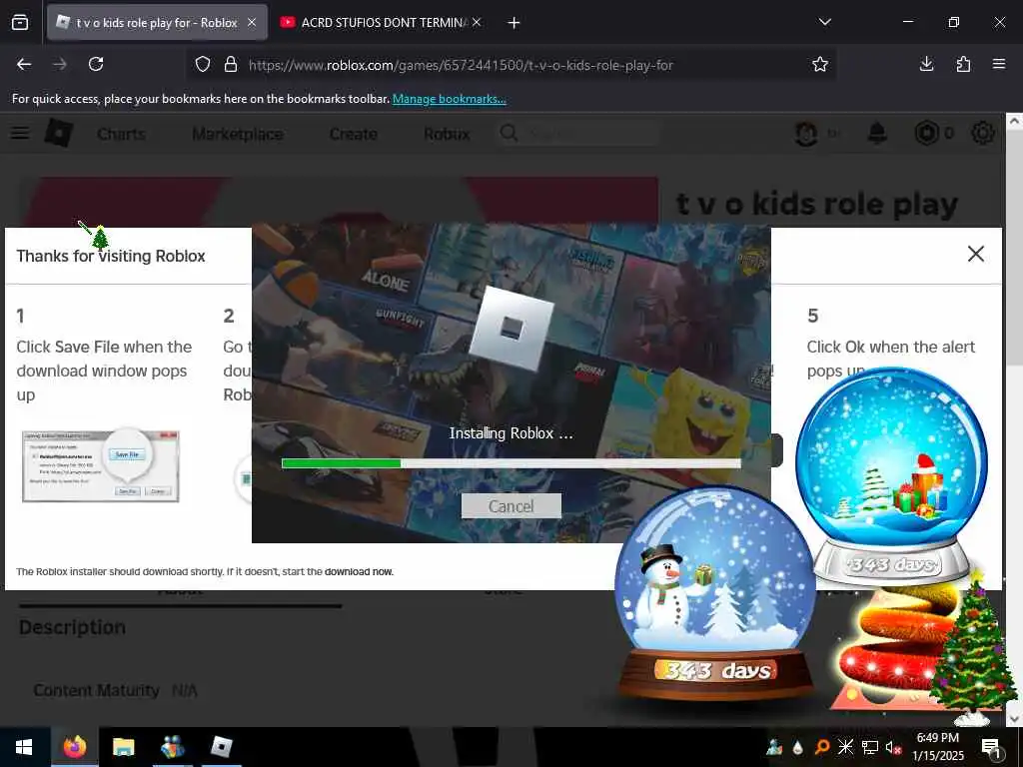Cancel the Roblox installation

[x=511, y=506]
